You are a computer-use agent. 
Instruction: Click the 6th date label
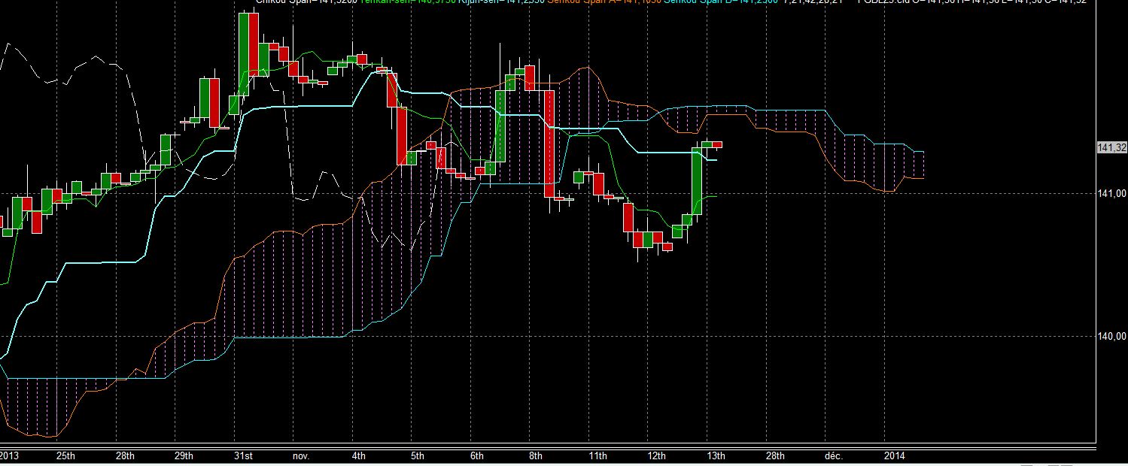click(x=476, y=456)
